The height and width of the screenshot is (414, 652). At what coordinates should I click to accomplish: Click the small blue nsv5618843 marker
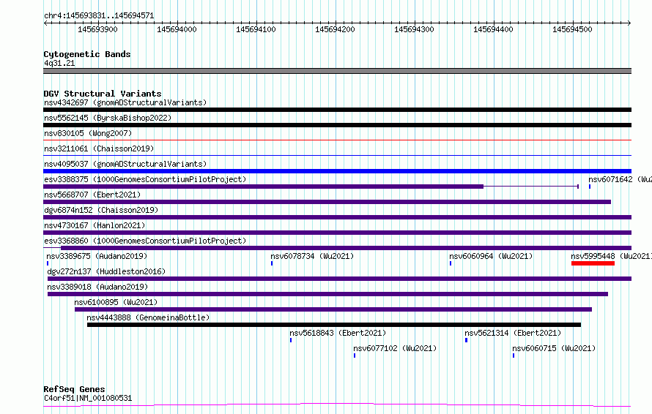291,340
